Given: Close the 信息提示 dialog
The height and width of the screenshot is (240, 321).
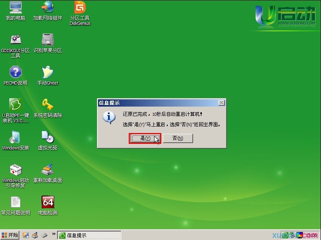Looking at the screenshot, I should 222,103.
